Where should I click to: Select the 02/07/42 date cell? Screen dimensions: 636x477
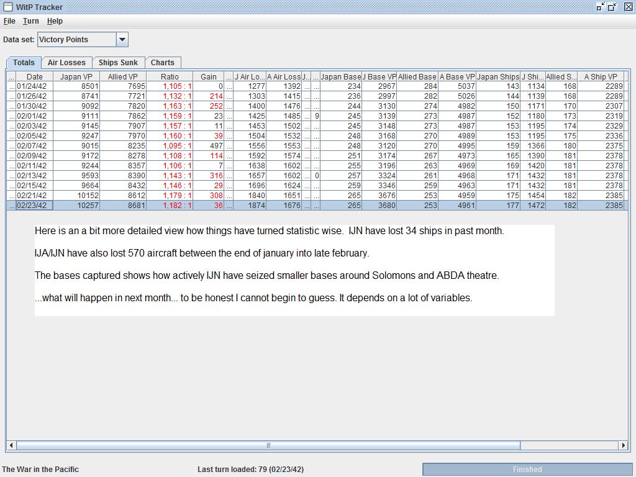click(x=35, y=145)
